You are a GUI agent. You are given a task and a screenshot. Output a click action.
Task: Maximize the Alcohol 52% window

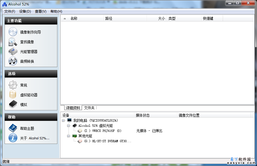[237, 3]
